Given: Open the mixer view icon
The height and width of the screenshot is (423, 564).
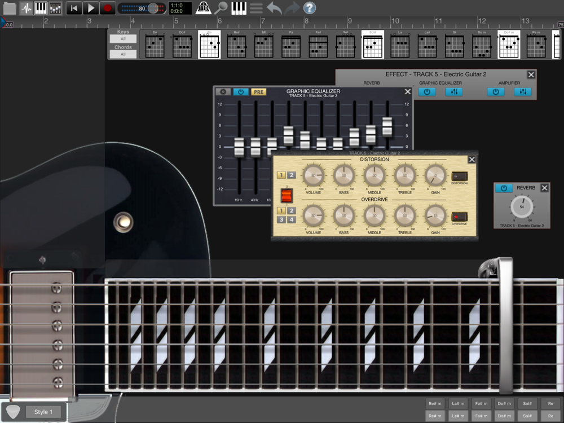Looking at the screenshot, I should click(x=55, y=8).
